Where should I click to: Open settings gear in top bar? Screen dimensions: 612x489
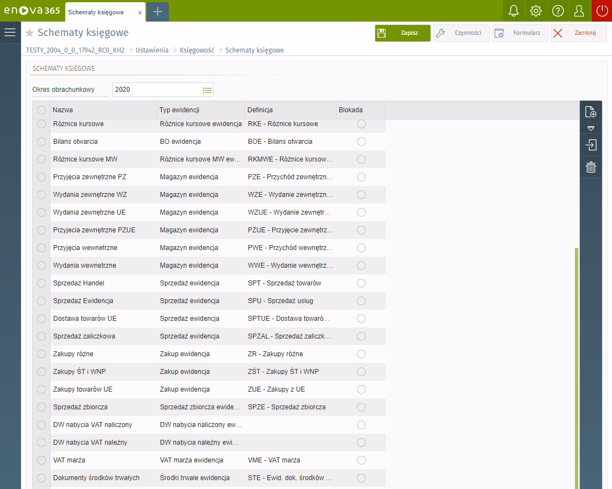[x=535, y=11]
